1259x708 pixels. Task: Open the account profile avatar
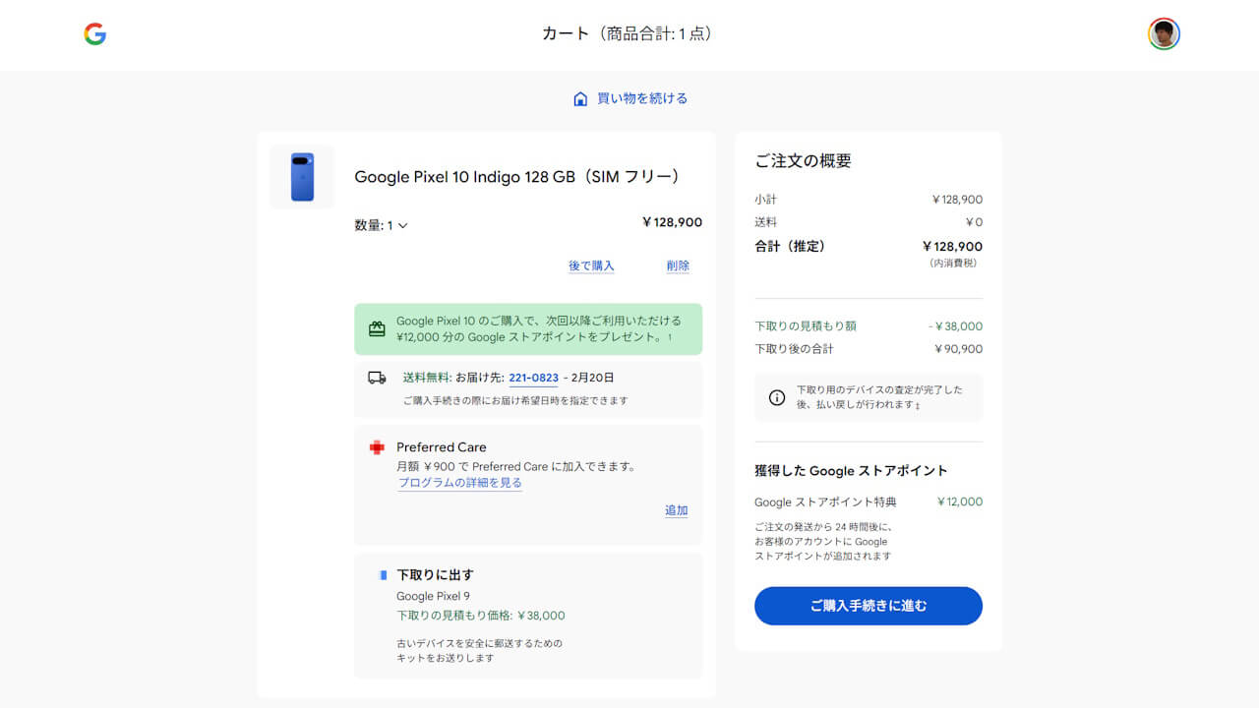coord(1164,32)
